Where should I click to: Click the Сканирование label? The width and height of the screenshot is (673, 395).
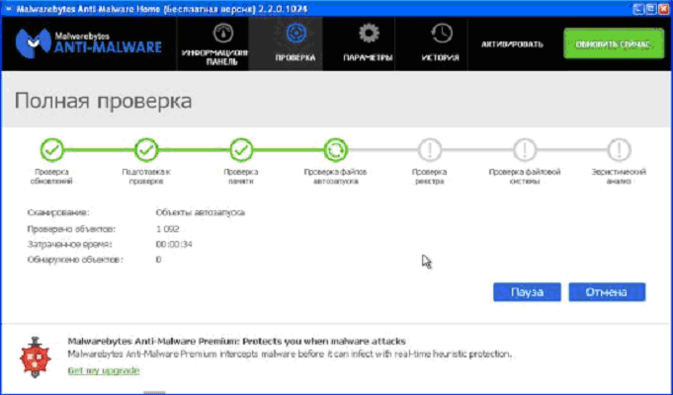coord(58,212)
